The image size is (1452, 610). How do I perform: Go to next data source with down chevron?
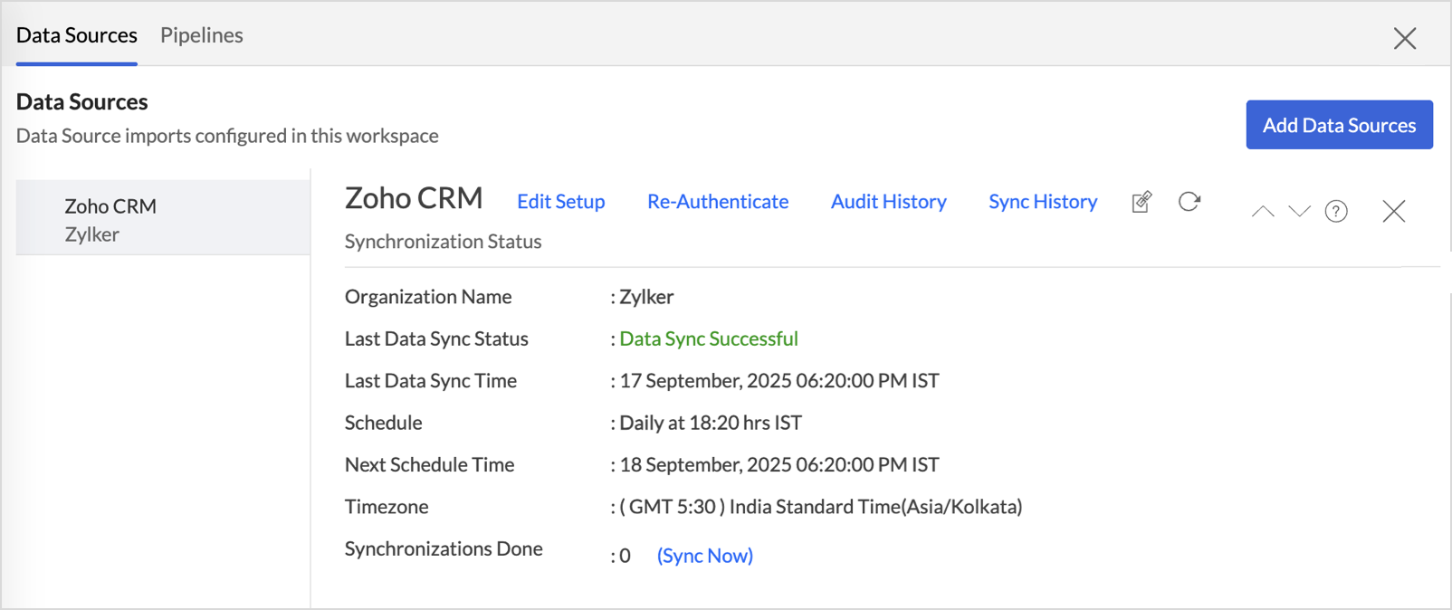[x=1299, y=212]
